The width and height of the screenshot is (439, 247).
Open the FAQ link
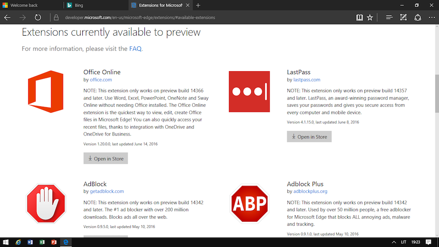coord(135,49)
